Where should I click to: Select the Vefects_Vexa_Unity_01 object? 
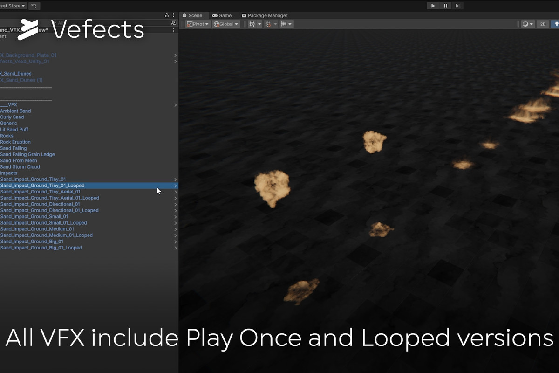(x=25, y=62)
